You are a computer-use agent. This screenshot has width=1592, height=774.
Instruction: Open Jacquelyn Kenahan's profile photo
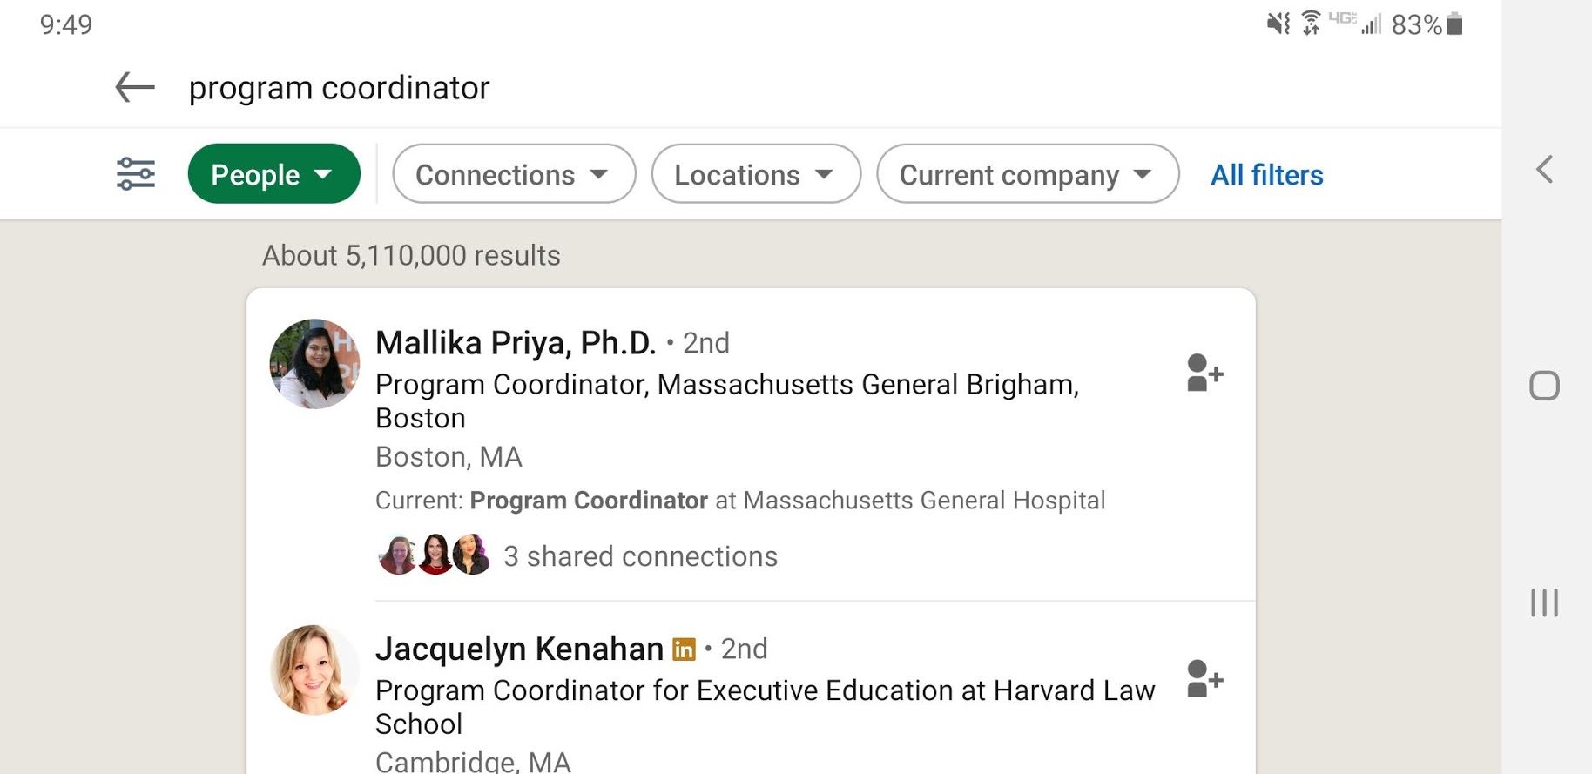point(314,670)
